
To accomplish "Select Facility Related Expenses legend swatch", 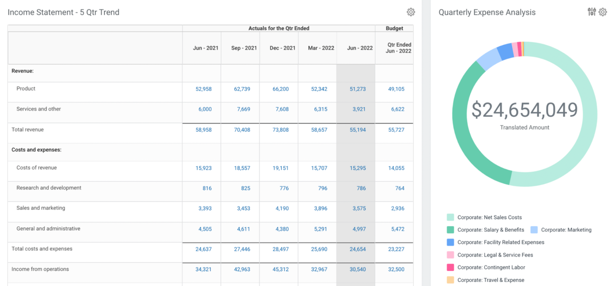I will (x=451, y=242).
